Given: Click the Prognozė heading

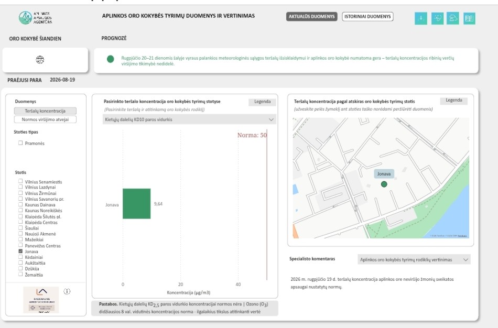Looking at the screenshot, I should point(114,38).
